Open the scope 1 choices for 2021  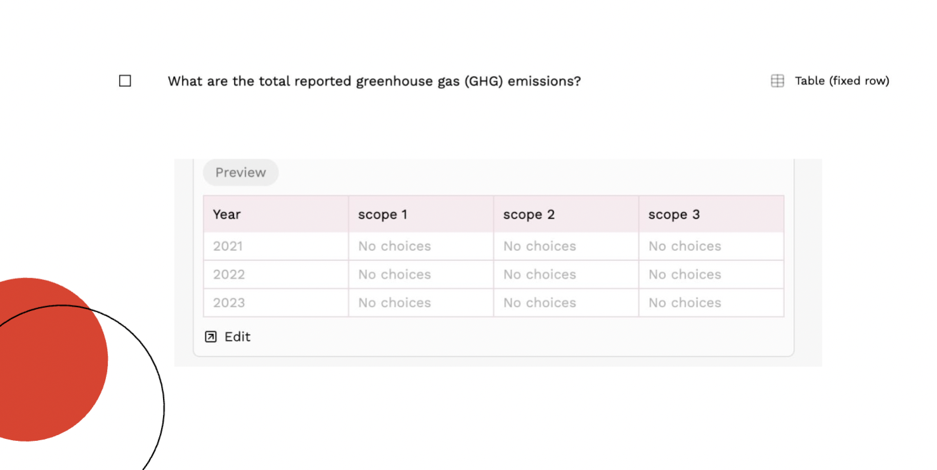point(394,246)
